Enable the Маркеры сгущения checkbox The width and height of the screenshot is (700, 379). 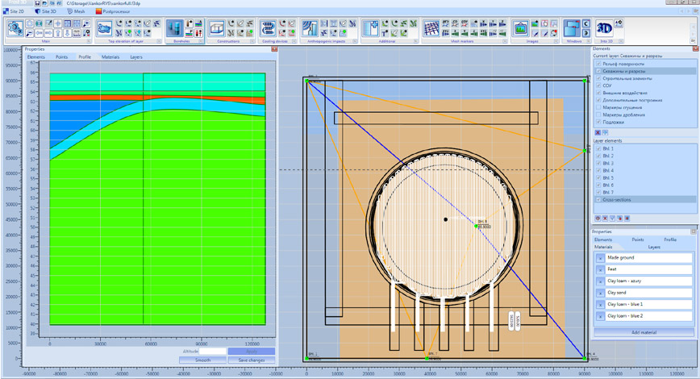click(598, 107)
